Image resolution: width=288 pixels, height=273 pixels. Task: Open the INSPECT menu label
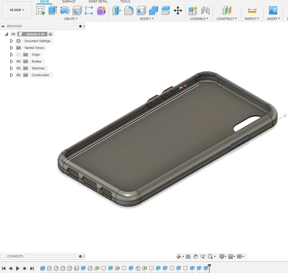[252, 19]
